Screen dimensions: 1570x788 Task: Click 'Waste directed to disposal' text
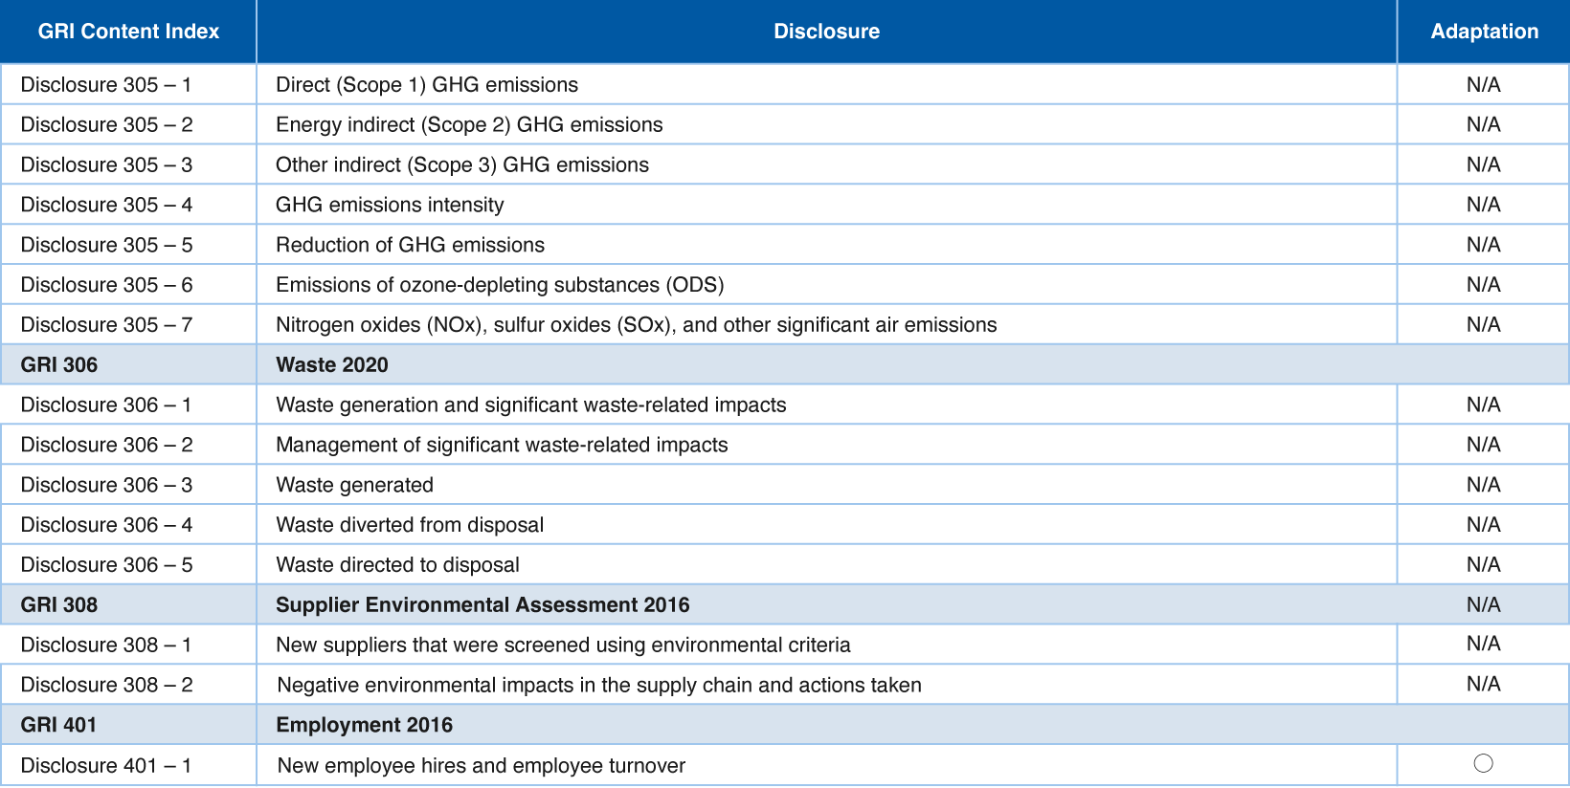point(397,565)
